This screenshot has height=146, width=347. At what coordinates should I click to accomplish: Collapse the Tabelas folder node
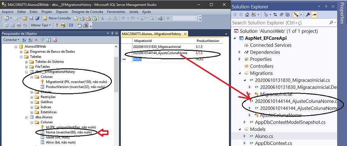(21, 57)
